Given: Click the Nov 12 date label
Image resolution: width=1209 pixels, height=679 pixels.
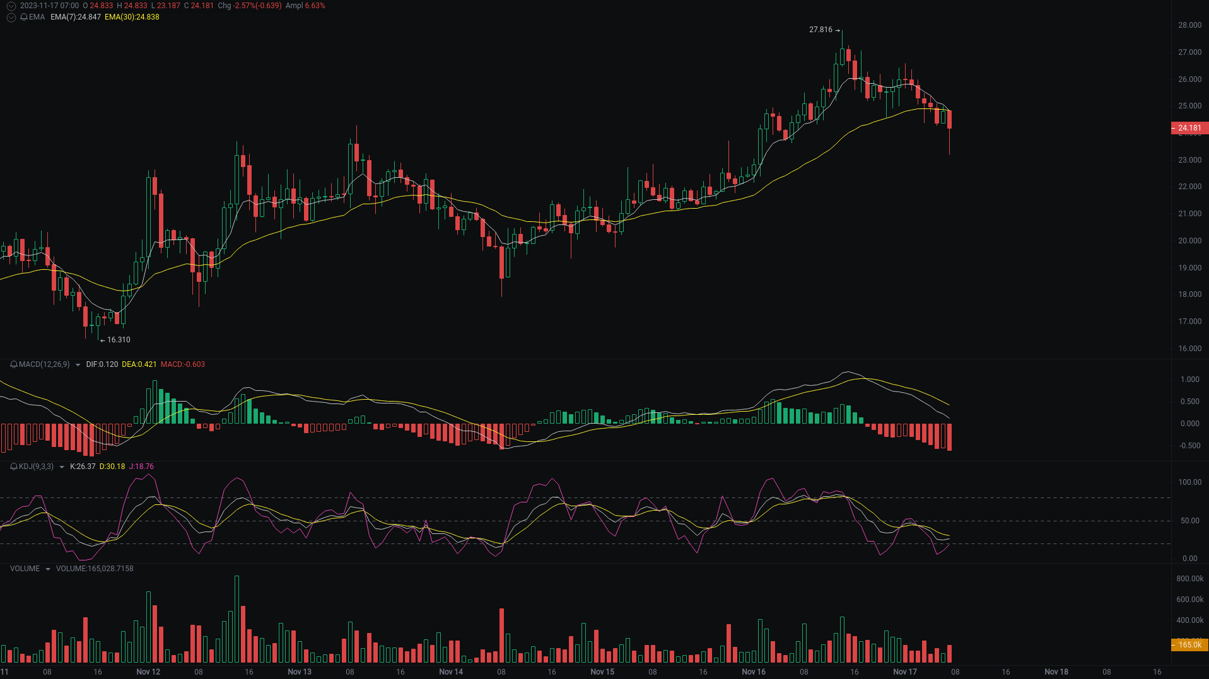Looking at the screenshot, I should click(148, 672).
